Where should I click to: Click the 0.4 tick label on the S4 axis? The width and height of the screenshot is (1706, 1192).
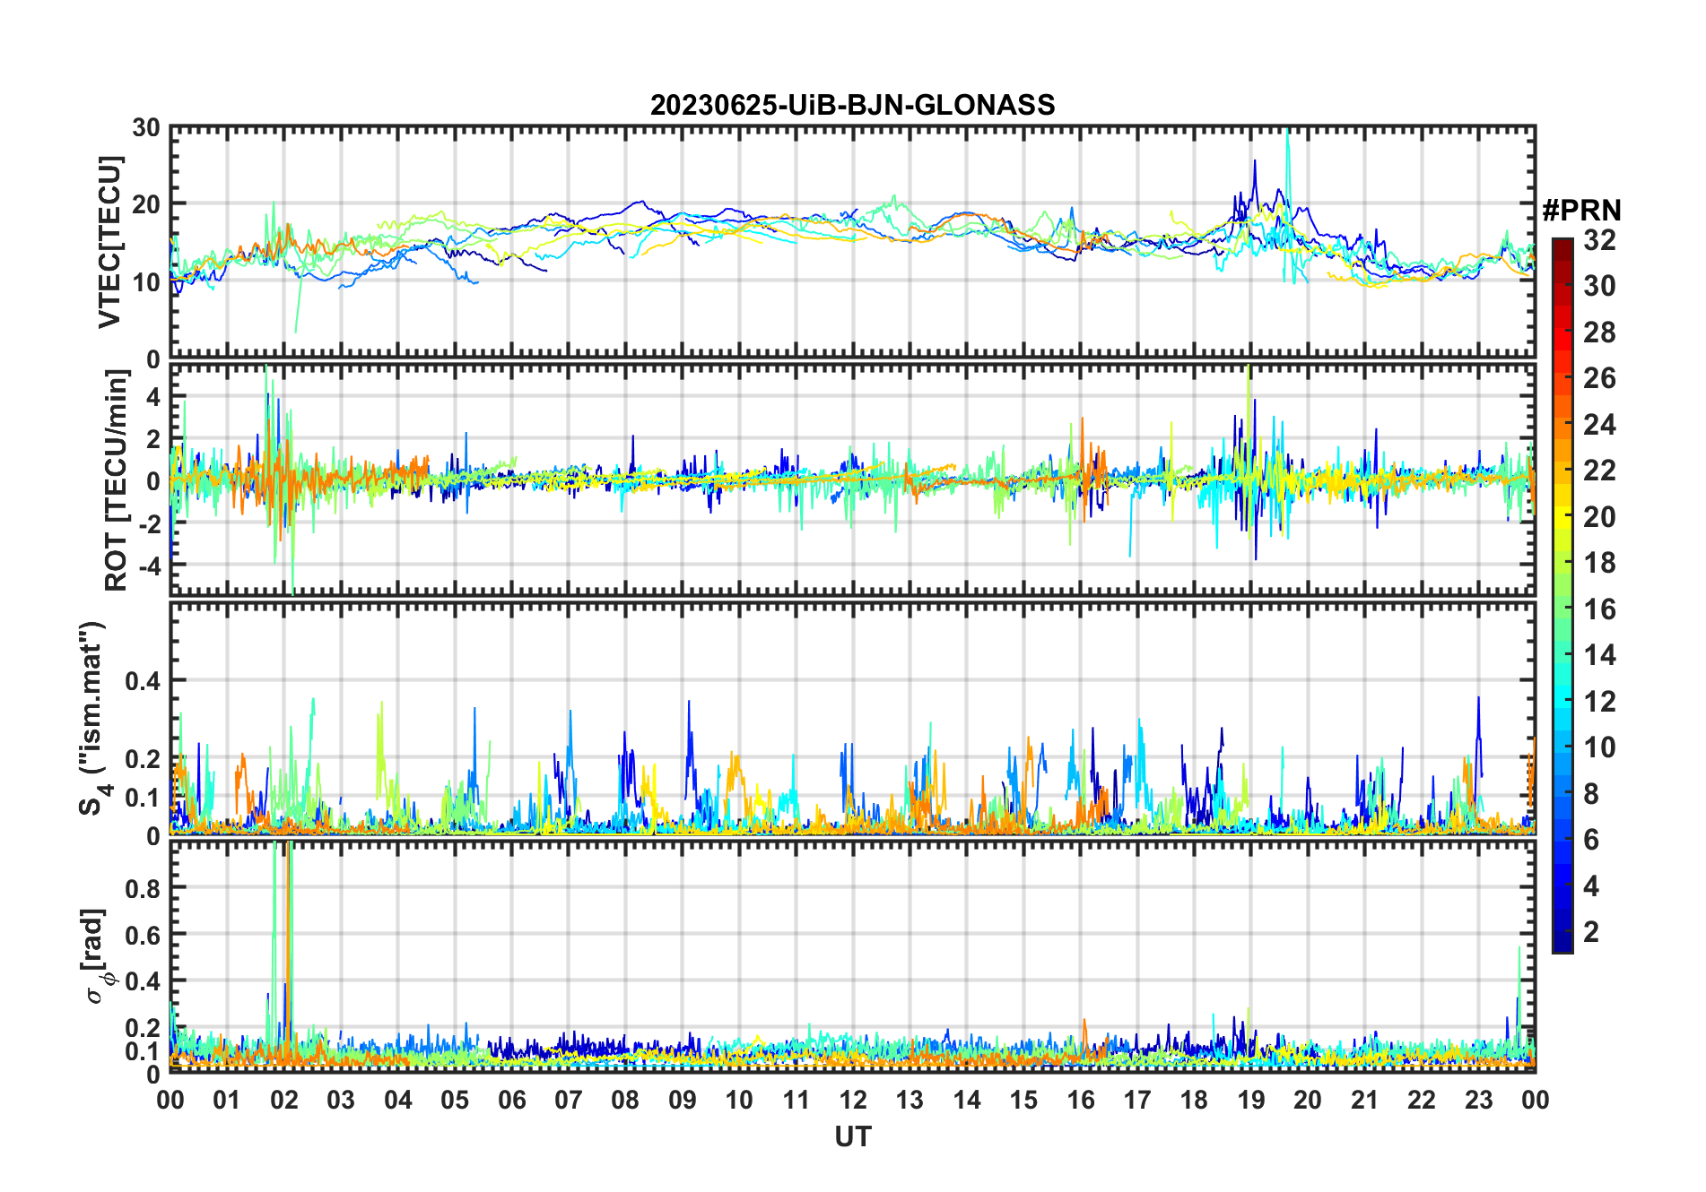pos(143,681)
